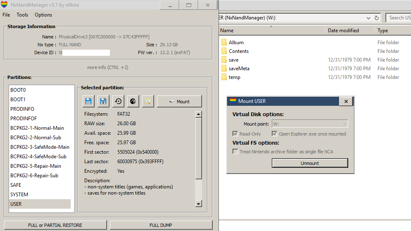Open the Album folder in Explorer
The height and width of the screenshot is (231, 411).
pos(236,43)
